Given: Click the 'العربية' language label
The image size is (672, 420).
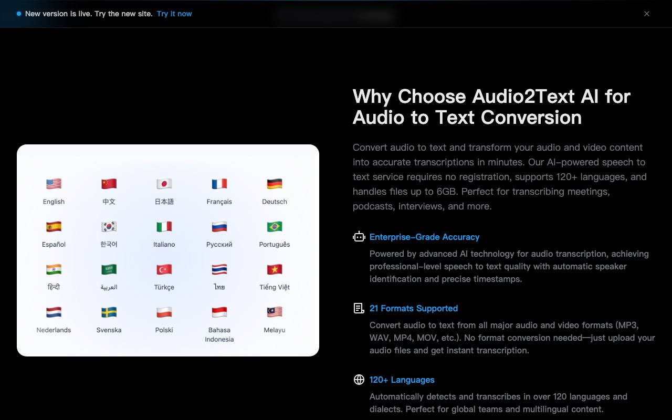Looking at the screenshot, I should tap(109, 287).
